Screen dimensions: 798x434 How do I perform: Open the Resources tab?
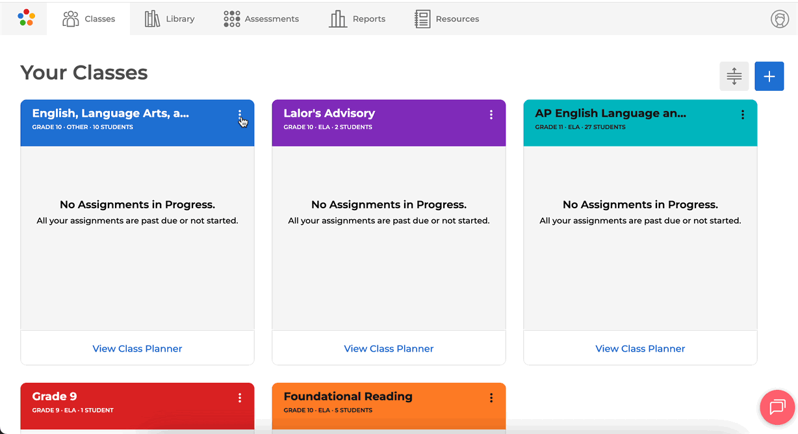pos(447,19)
